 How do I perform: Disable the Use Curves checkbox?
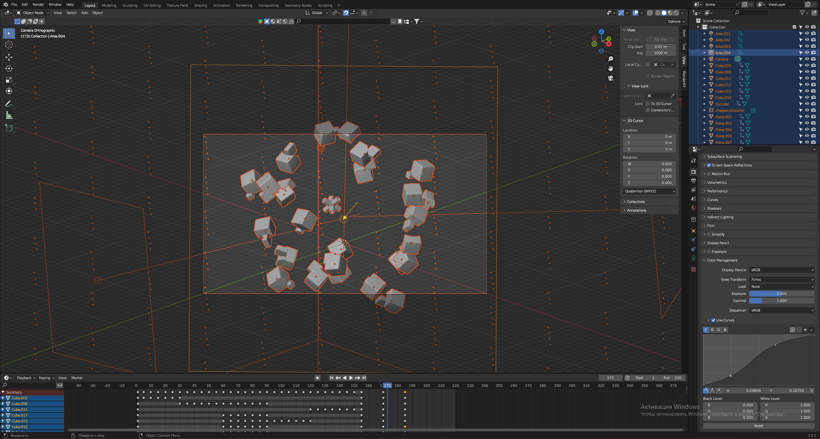coord(713,320)
